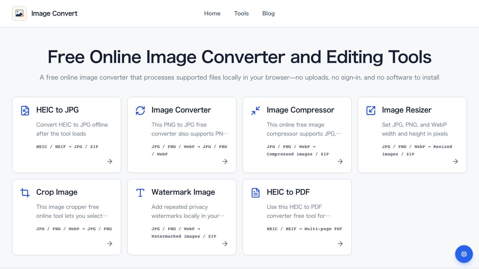479x269 pixels.
Task: Open the Home menu item
Action: click(212, 13)
